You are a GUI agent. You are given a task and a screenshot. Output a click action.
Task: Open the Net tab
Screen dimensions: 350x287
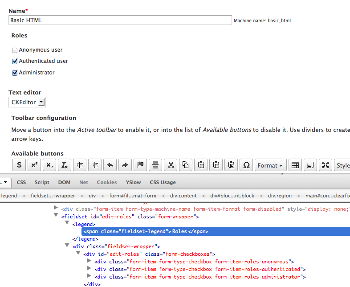[x=84, y=182]
